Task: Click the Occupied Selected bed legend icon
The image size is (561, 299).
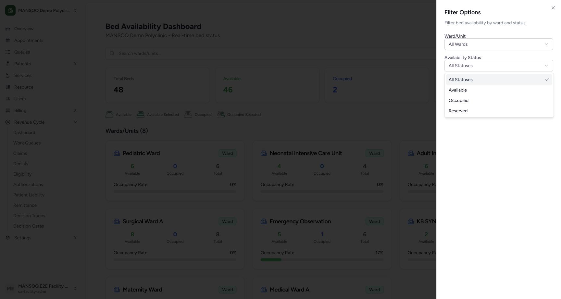Action: [221, 115]
